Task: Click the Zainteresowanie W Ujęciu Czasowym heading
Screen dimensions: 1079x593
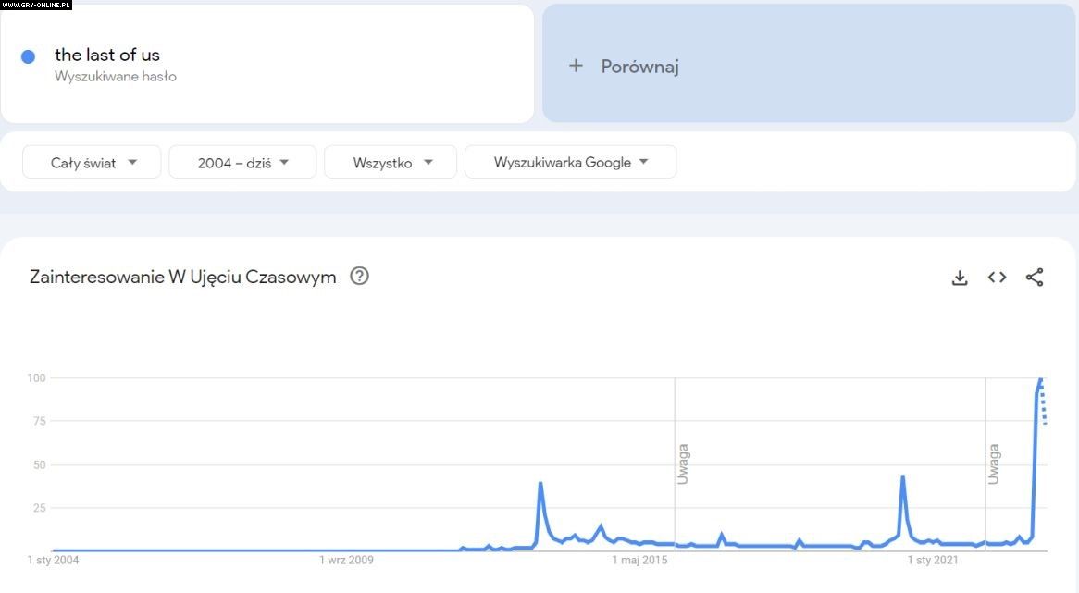Action: pos(183,277)
